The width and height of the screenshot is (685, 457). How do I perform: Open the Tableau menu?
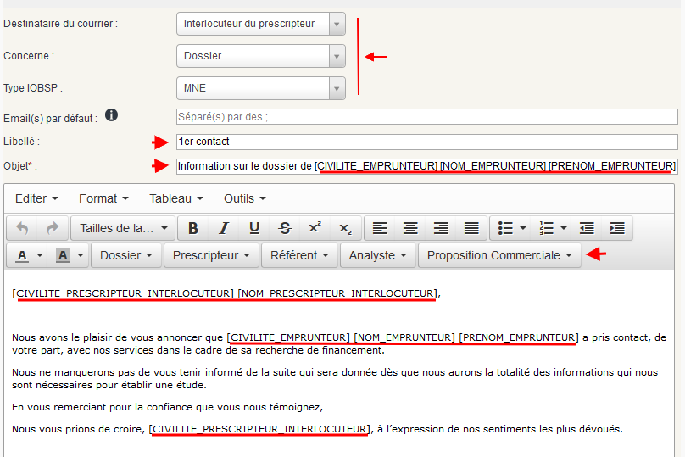(x=176, y=198)
